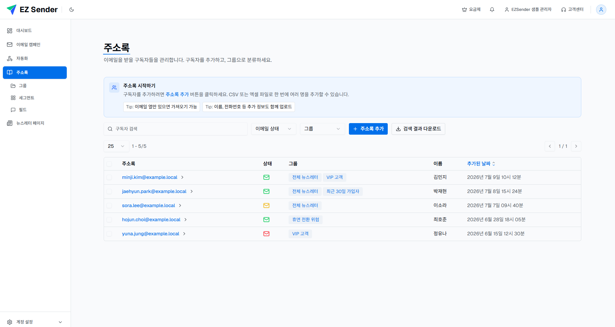Open 이메일 캠페인 in sidebar

[x=35, y=45]
